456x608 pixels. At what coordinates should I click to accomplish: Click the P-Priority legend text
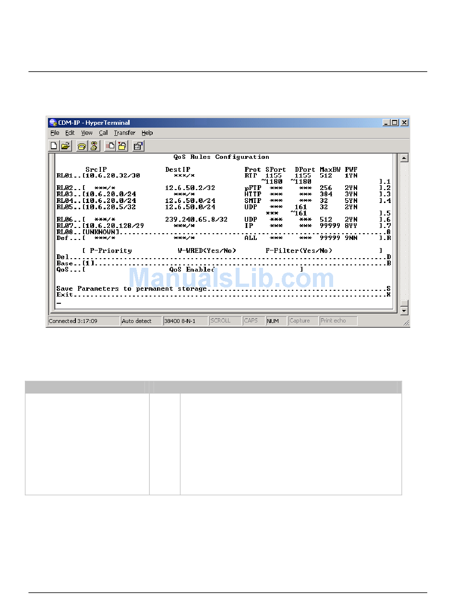click(x=110, y=250)
